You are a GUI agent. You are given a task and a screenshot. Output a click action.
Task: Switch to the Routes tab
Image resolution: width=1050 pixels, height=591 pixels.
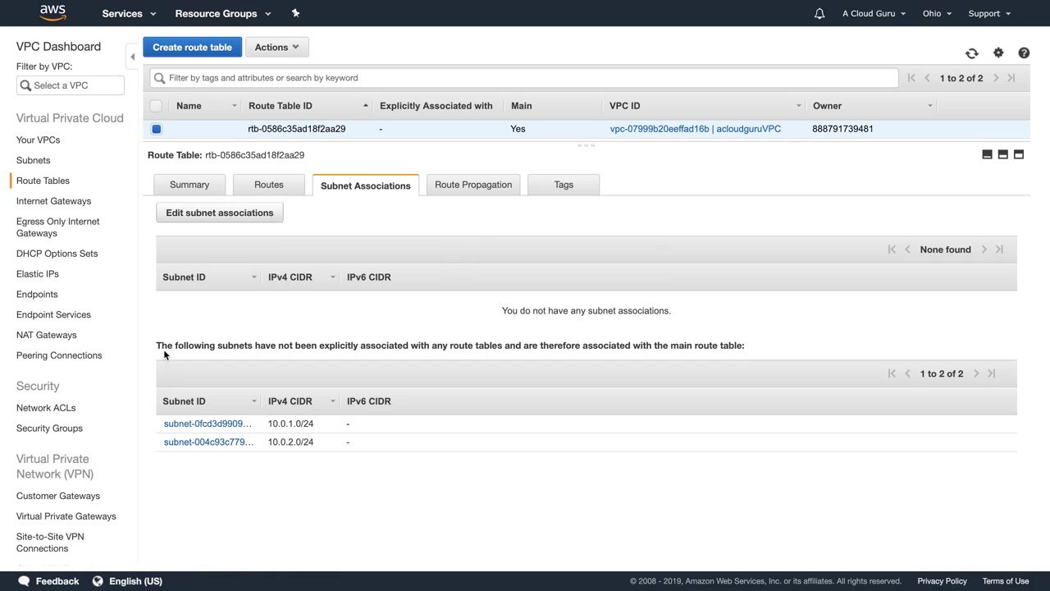click(x=268, y=185)
